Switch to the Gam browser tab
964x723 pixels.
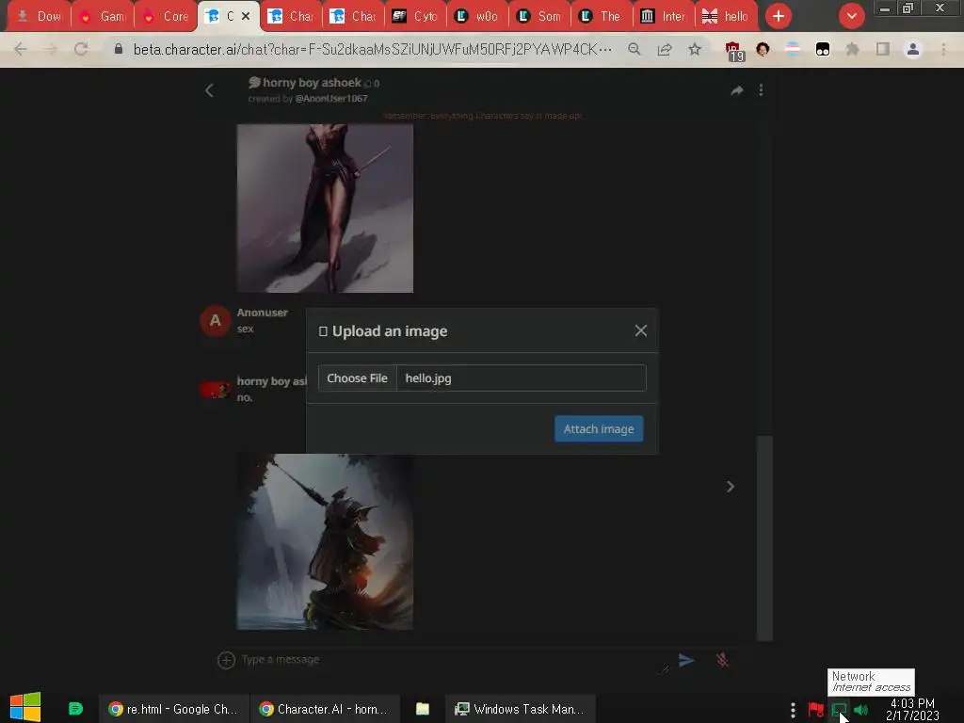point(103,17)
